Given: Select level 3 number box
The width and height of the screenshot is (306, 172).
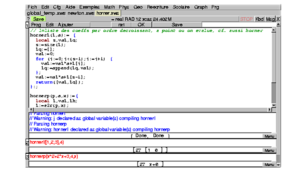Looking at the screenshot, I should click(27, 157).
